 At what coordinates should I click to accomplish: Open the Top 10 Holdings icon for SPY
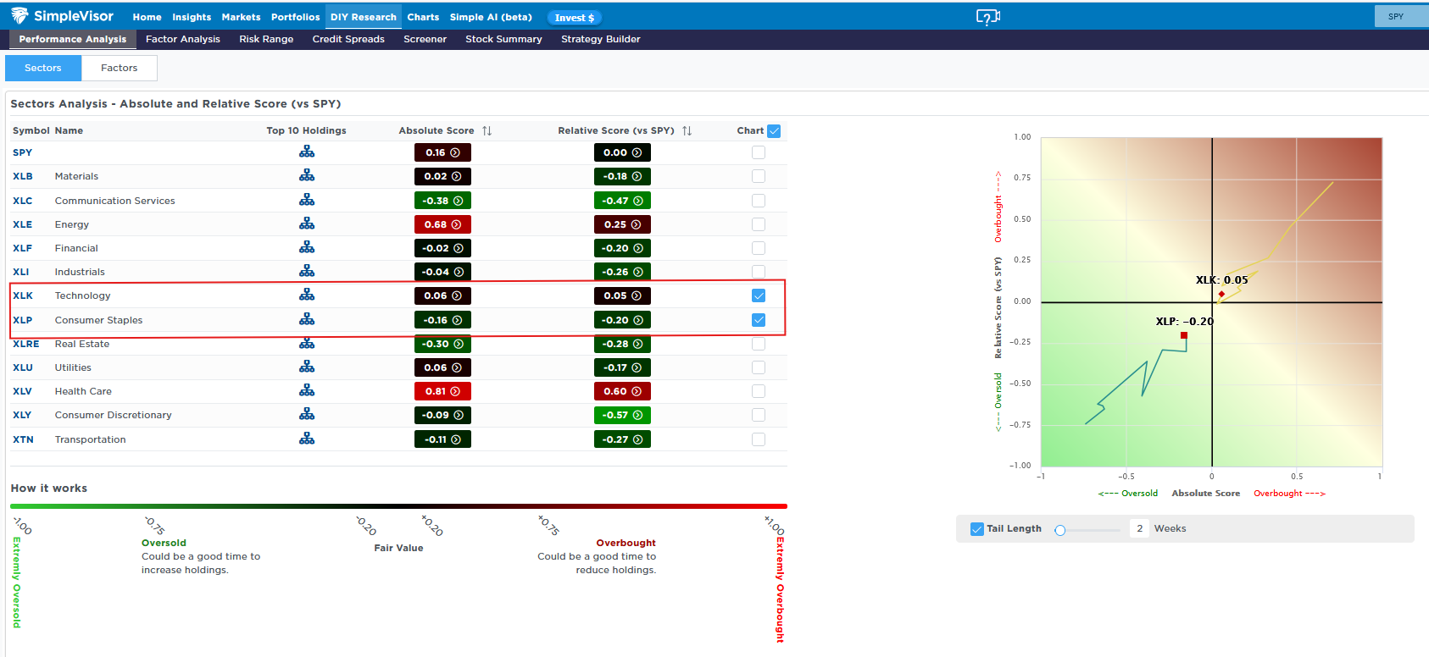point(307,152)
